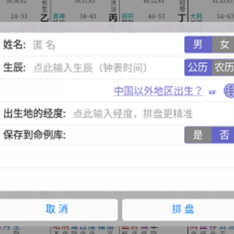Click 大耗 label in chart

click(x=196, y=17)
